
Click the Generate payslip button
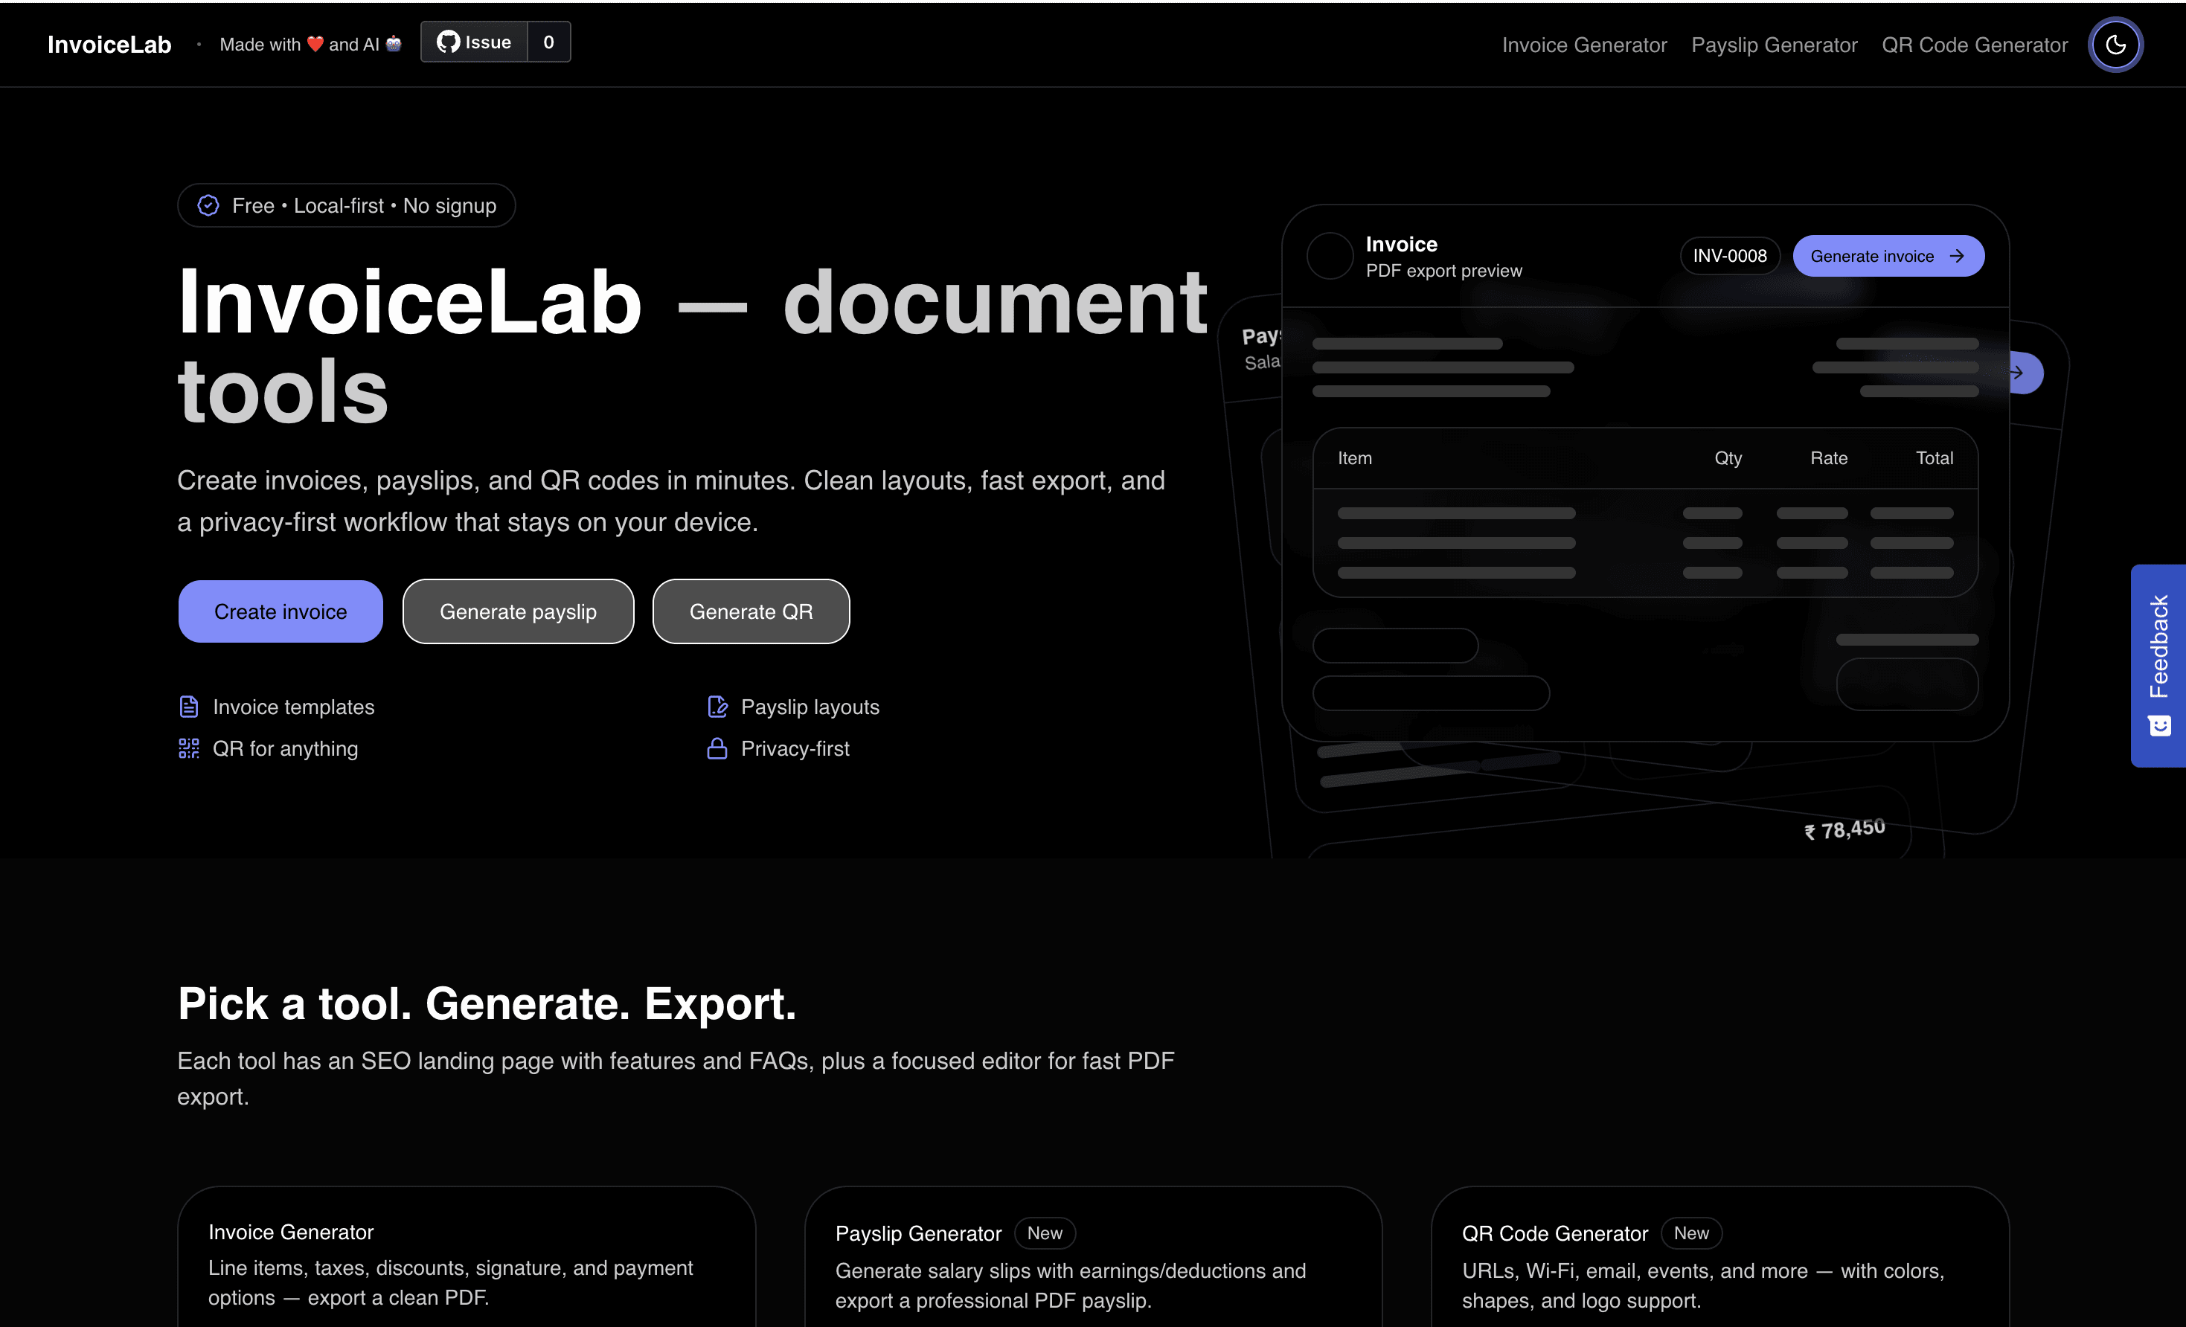pos(518,611)
